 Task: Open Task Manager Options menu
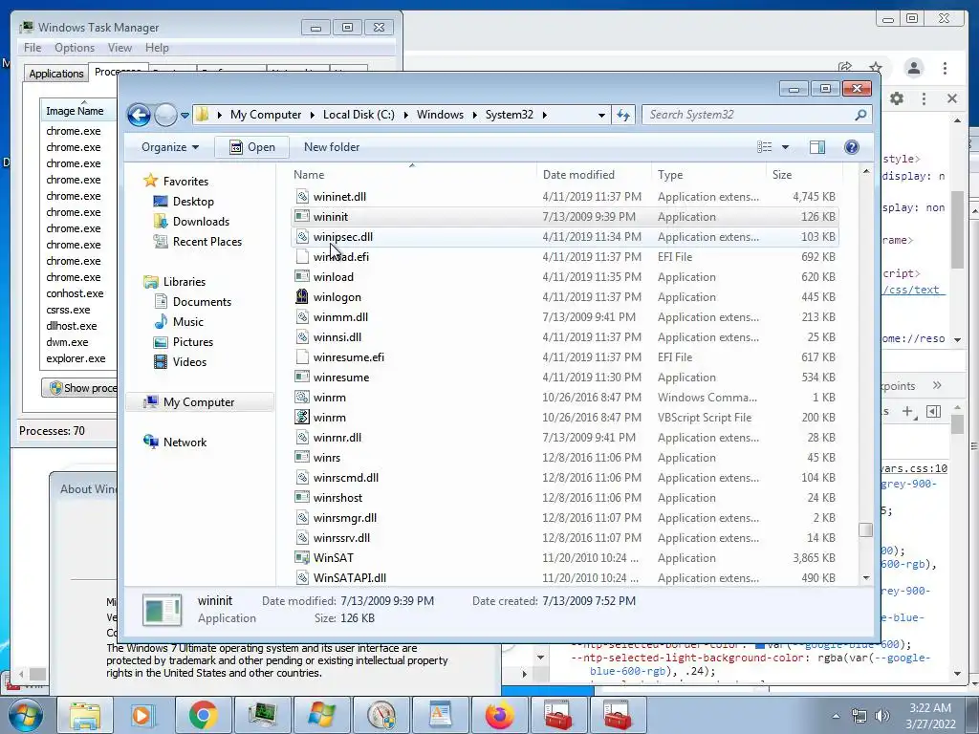[75, 48]
